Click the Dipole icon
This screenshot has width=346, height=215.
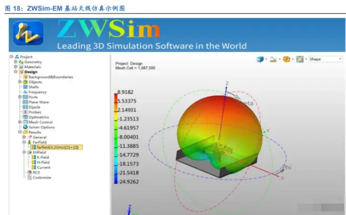tap(26, 107)
